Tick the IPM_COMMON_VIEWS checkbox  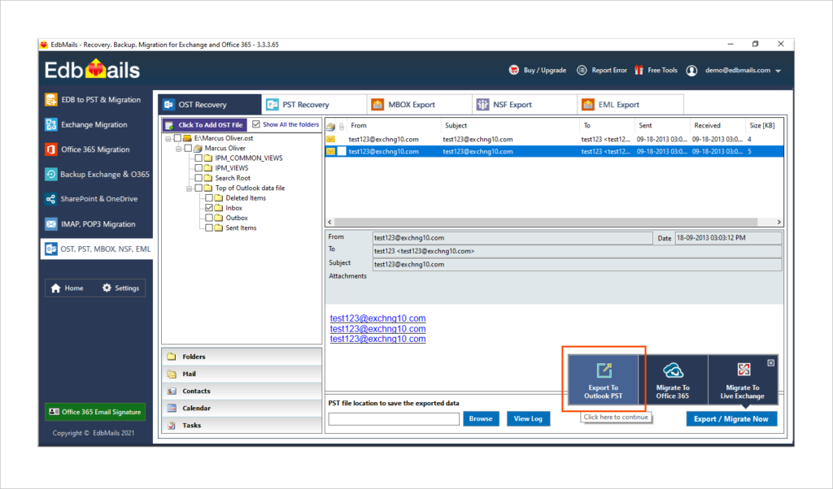[198, 158]
